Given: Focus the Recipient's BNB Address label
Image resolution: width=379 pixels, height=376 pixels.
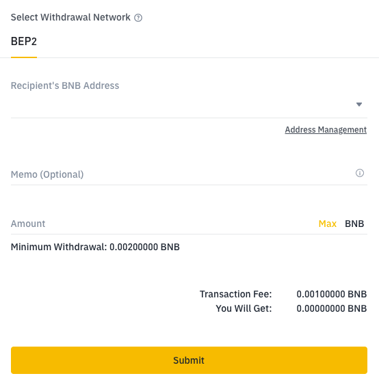Looking at the screenshot, I should coord(65,85).
